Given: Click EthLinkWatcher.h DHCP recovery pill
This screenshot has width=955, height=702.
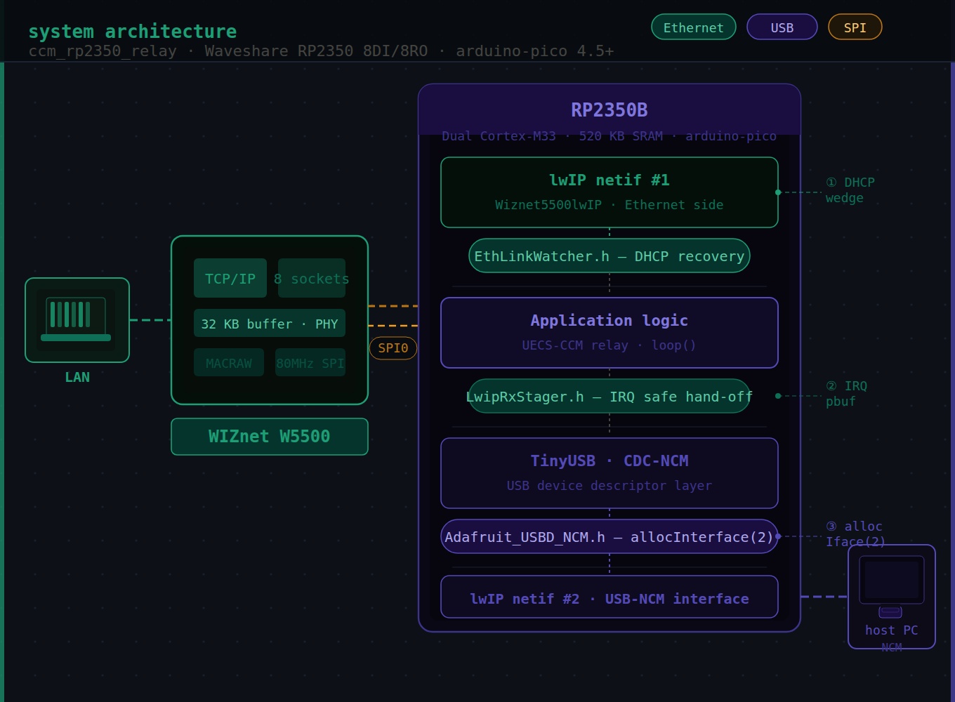Looking at the screenshot, I should click(x=610, y=256).
